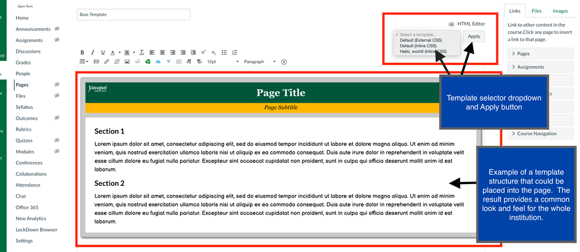Click the insert math equation icon

tap(137, 62)
